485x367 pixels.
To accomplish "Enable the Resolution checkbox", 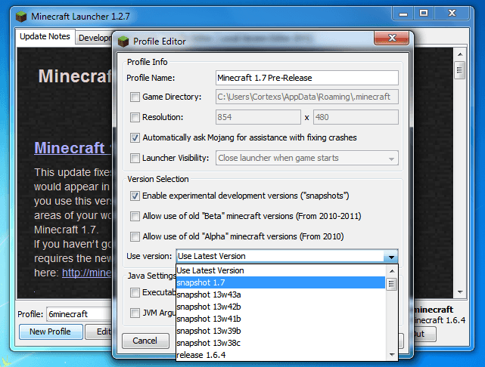I will [x=135, y=117].
